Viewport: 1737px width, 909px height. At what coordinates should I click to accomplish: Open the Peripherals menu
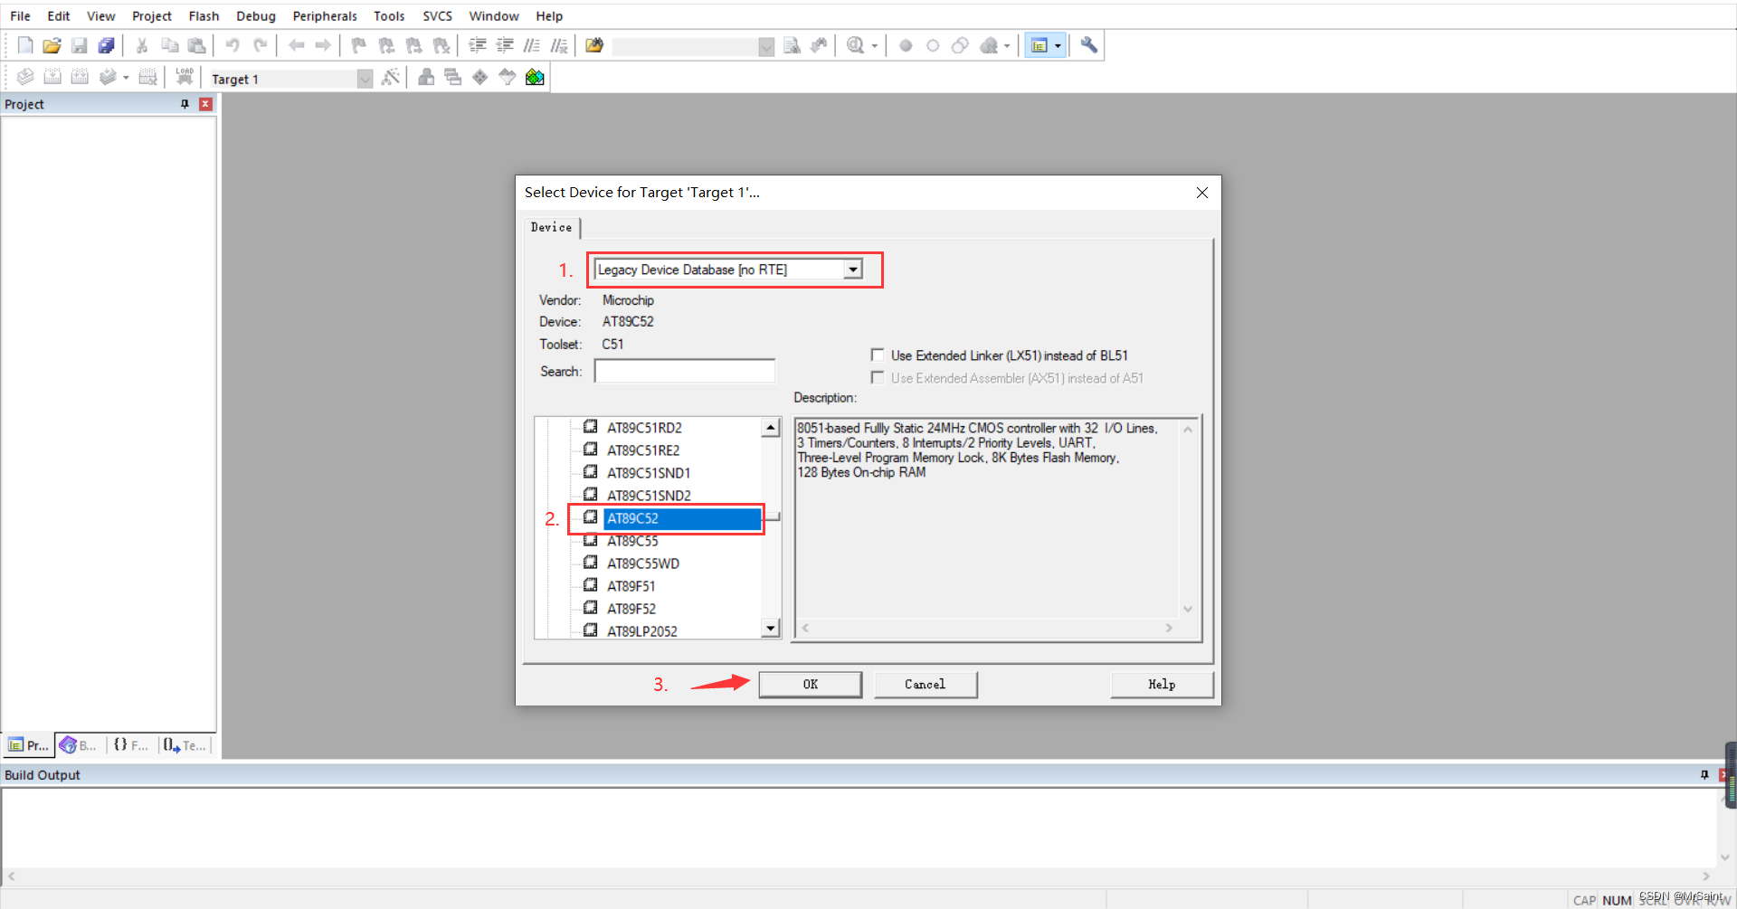[325, 15]
